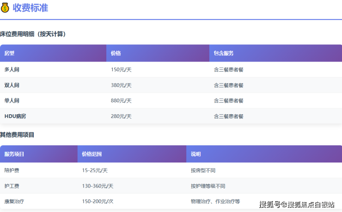Click the 价格范围 column header
Screen dimensions: 342x212
pos(92,154)
